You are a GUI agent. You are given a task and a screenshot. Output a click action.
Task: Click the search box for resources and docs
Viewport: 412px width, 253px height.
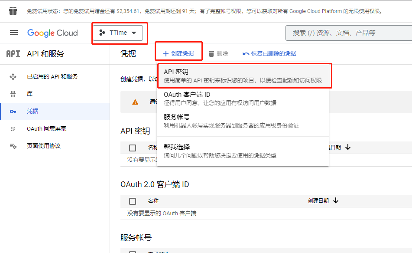coord(349,33)
